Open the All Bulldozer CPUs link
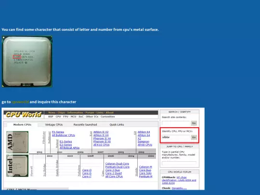The image size is (260, 195). tap(64, 135)
